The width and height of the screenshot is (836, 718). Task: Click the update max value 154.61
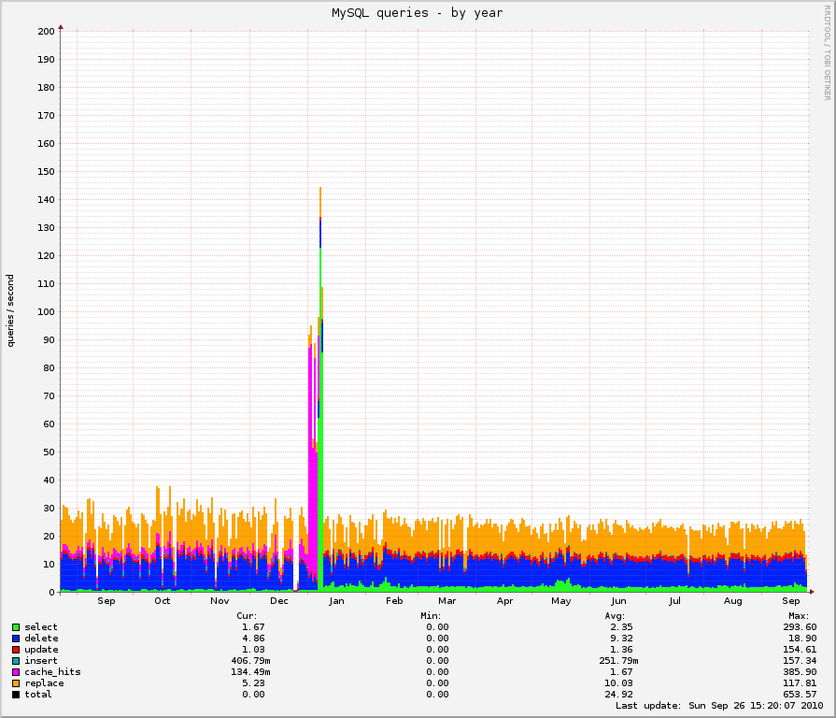(x=800, y=650)
